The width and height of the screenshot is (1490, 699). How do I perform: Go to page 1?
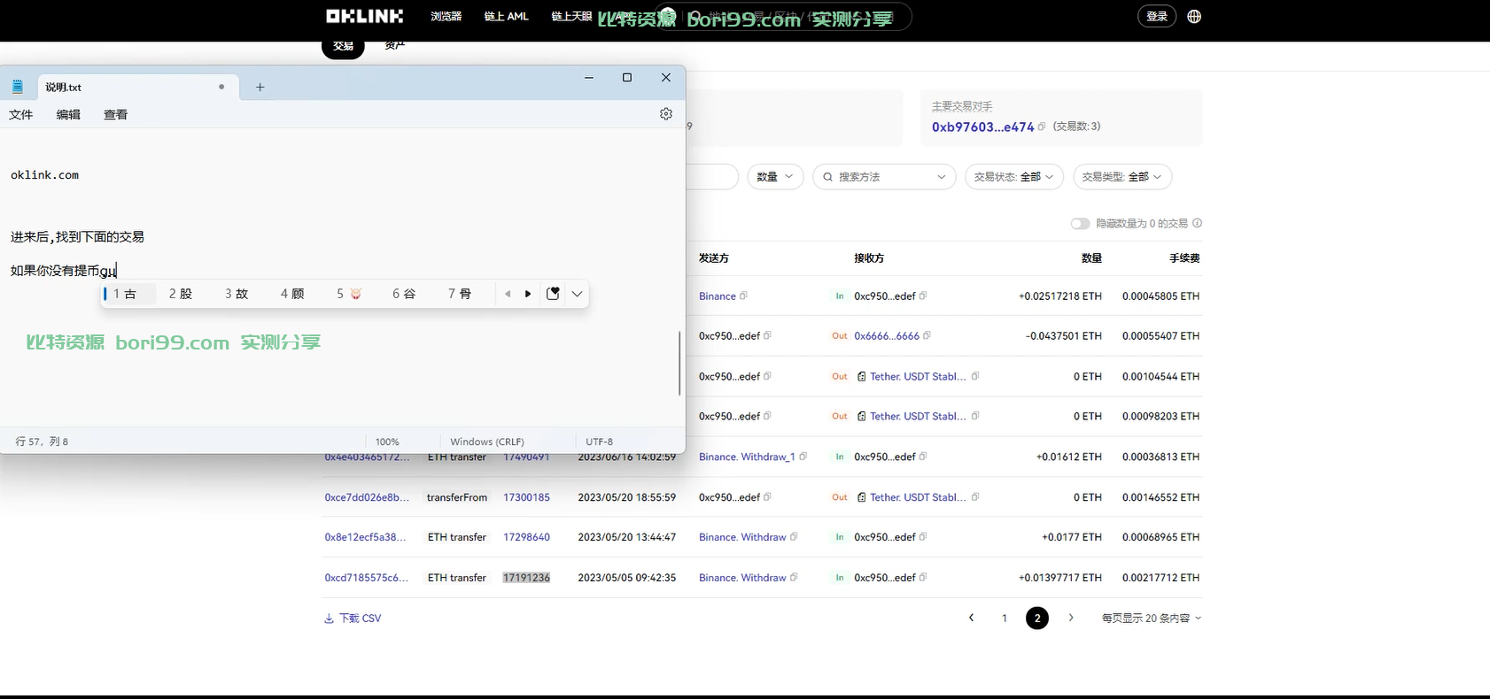(1005, 618)
